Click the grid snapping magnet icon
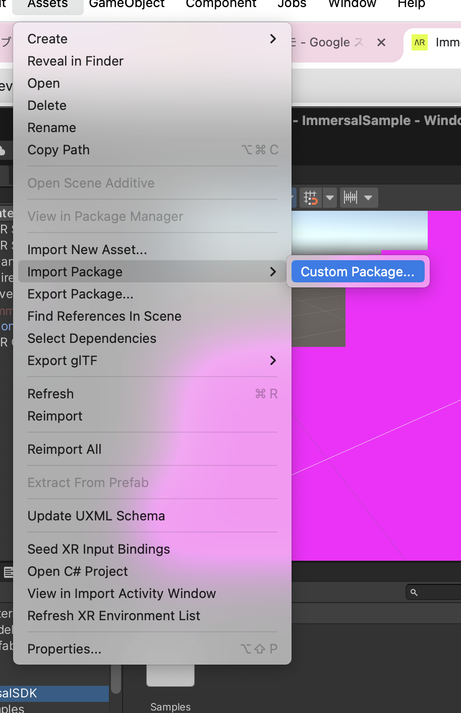The height and width of the screenshot is (713, 461). (x=310, y=198)
